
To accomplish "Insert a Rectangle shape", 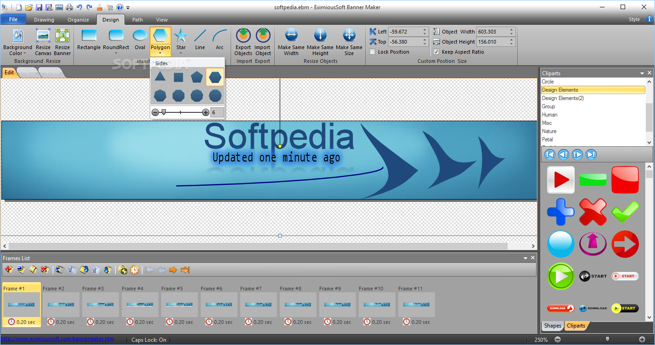I will pyautogui.click(x=89, y=39).
